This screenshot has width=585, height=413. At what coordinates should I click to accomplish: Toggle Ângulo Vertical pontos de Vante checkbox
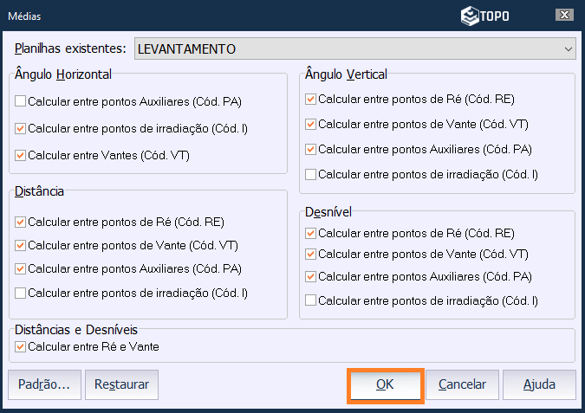[311, 125]
